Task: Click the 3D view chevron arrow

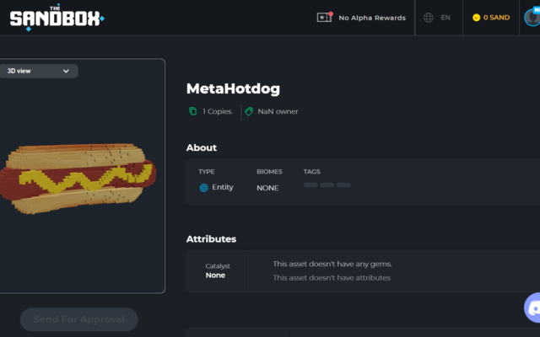Action: pyautogui.click(x=66, y=71)
